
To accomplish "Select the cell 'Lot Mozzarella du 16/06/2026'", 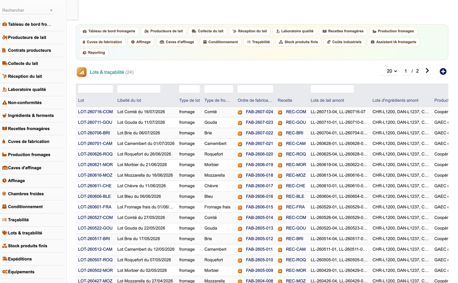I will (145, 175).
